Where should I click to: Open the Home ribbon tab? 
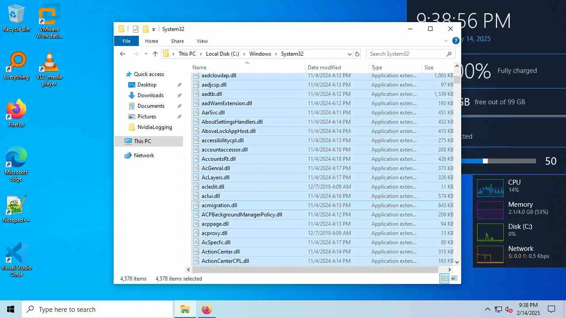click(x=152, y=41)
